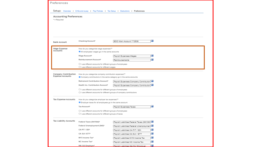Expand the Federal Taxes (941/944) account dropdown
Screen dimensions: 261x147
click(152, 122)
